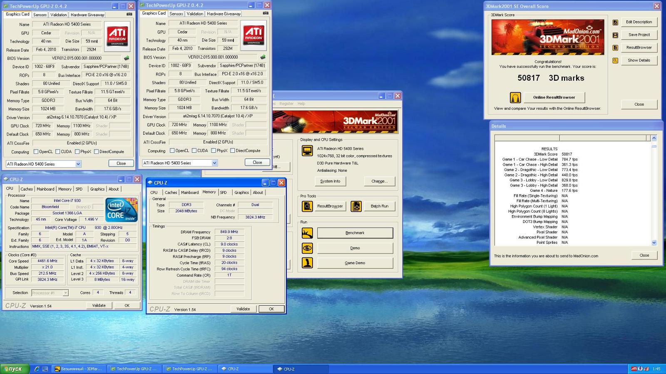The height and width of the screenshot is (374, 666).
Task: Click the Save Project icon
Action: [x=615, y=35]
